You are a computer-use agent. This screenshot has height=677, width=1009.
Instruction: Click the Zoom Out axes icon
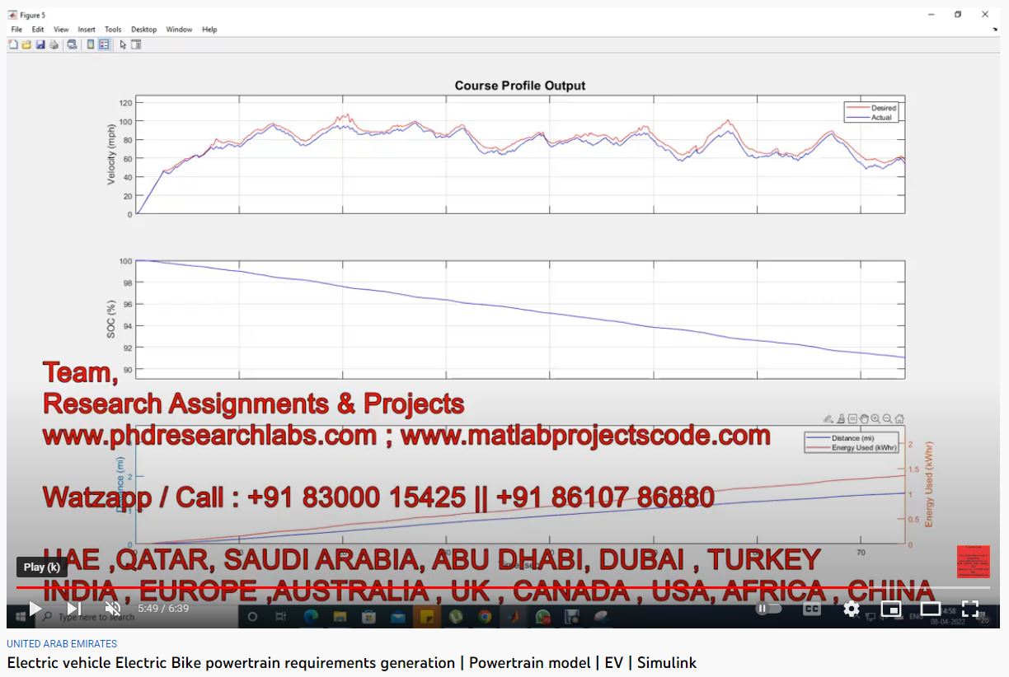click(x=887, y=418)
